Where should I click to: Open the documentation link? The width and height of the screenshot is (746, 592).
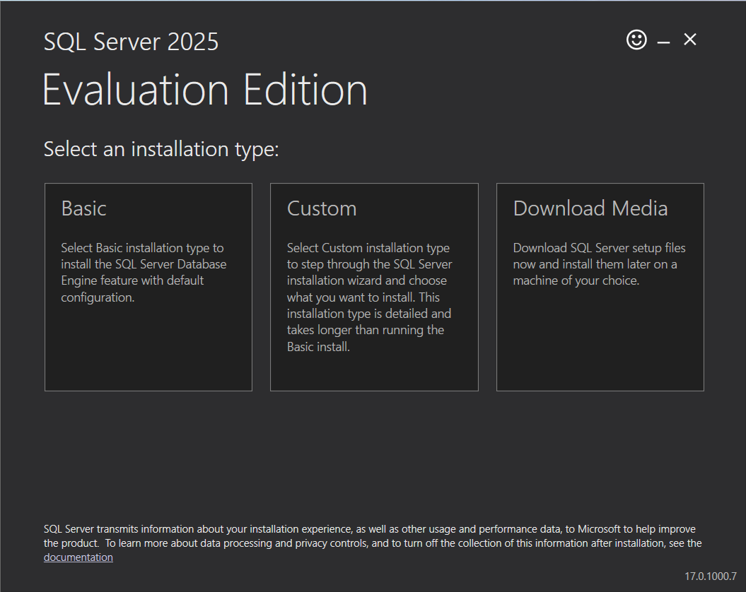(78, 557)
